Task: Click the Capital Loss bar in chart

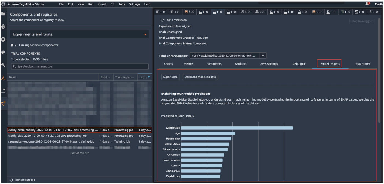Action: coord(201,176)
